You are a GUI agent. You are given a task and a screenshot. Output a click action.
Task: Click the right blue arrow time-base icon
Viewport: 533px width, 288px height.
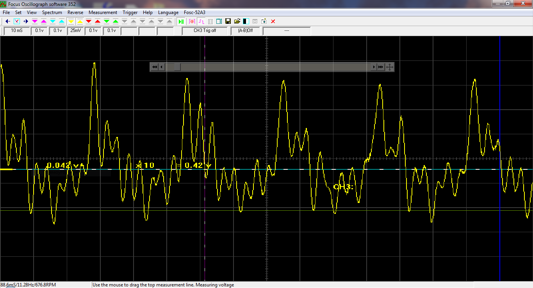click(x=26, y=21)
